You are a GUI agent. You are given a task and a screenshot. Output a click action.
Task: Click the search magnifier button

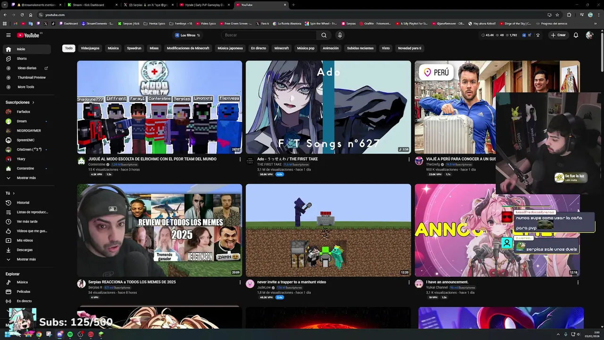tap(324, 35)
